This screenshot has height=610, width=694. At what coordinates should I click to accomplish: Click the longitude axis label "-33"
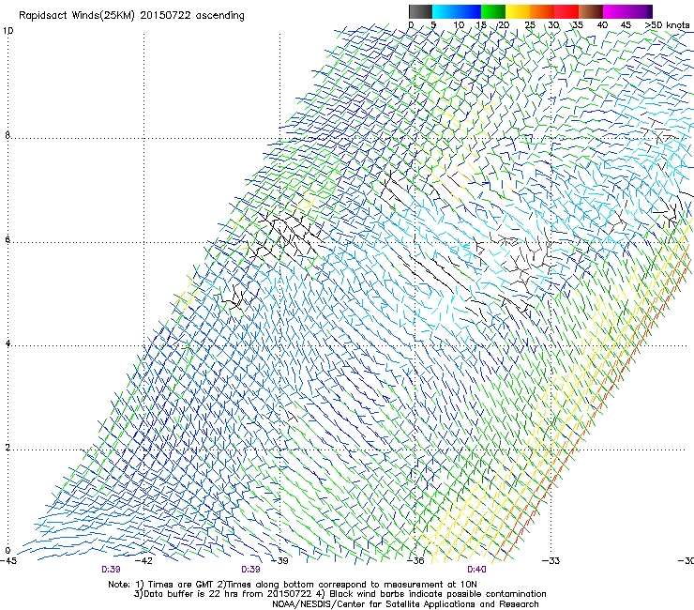click(x=551, y=561)
